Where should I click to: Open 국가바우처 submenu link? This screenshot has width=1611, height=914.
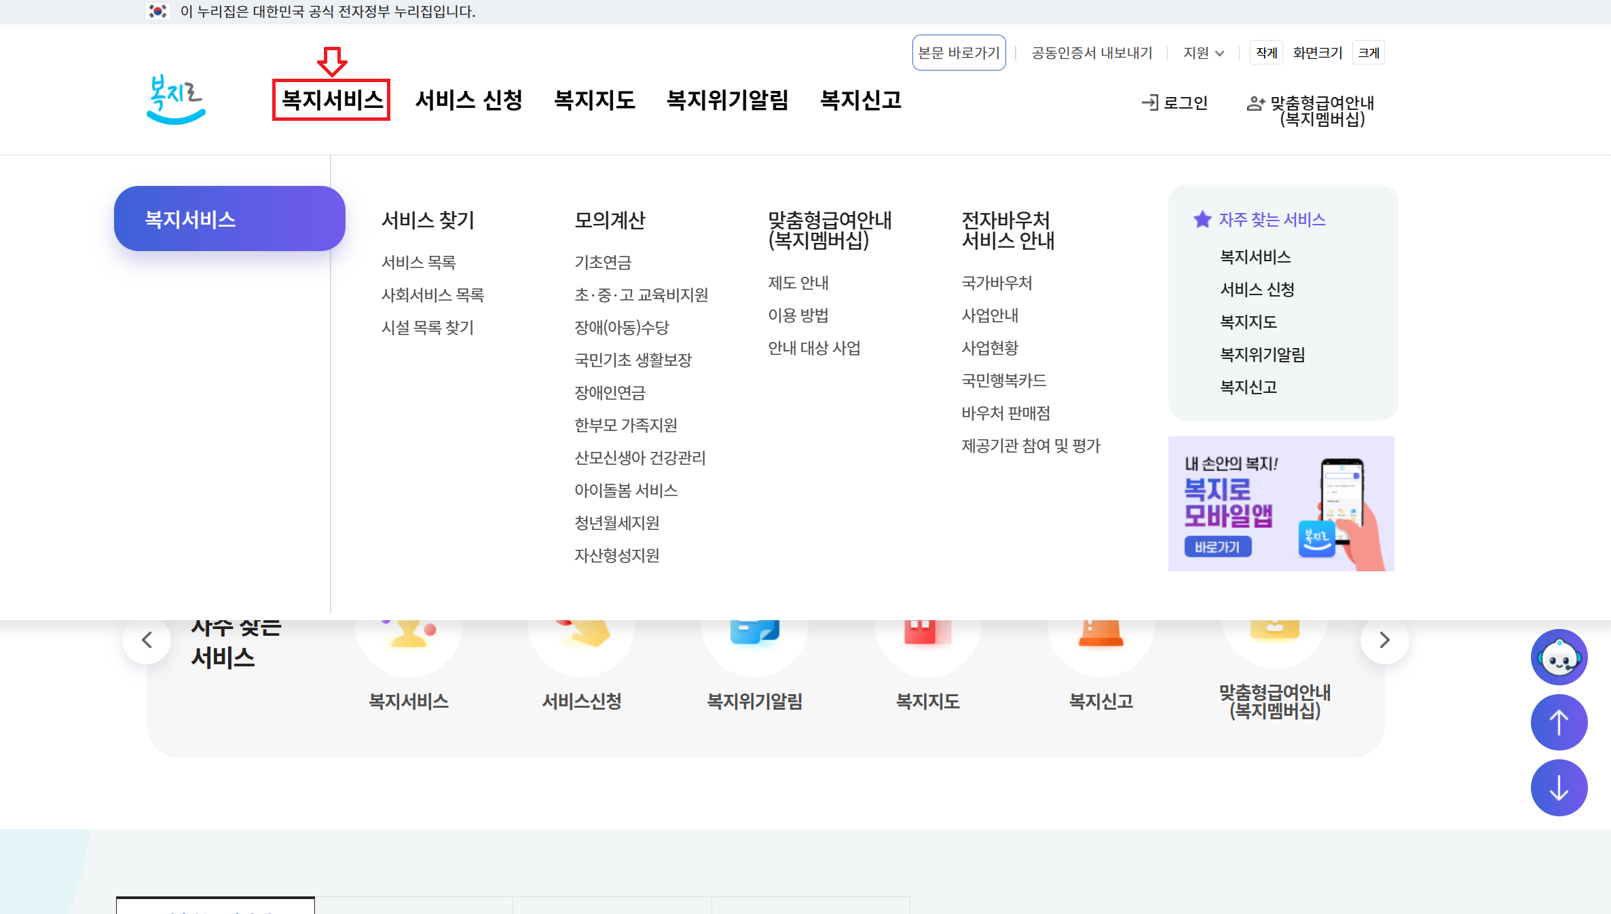[997, 283]
